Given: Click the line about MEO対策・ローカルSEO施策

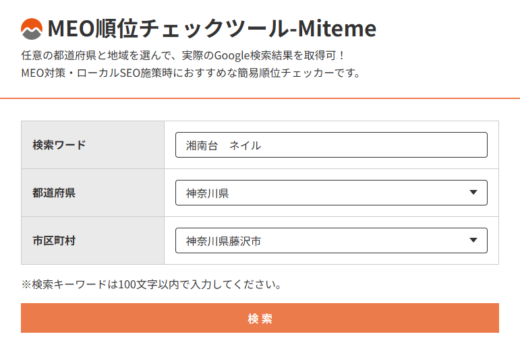Looking at the screenshot, I should (191, 73).
